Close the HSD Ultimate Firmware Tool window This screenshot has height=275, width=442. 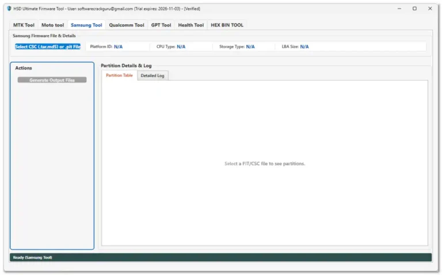click(x=430, y=9)
